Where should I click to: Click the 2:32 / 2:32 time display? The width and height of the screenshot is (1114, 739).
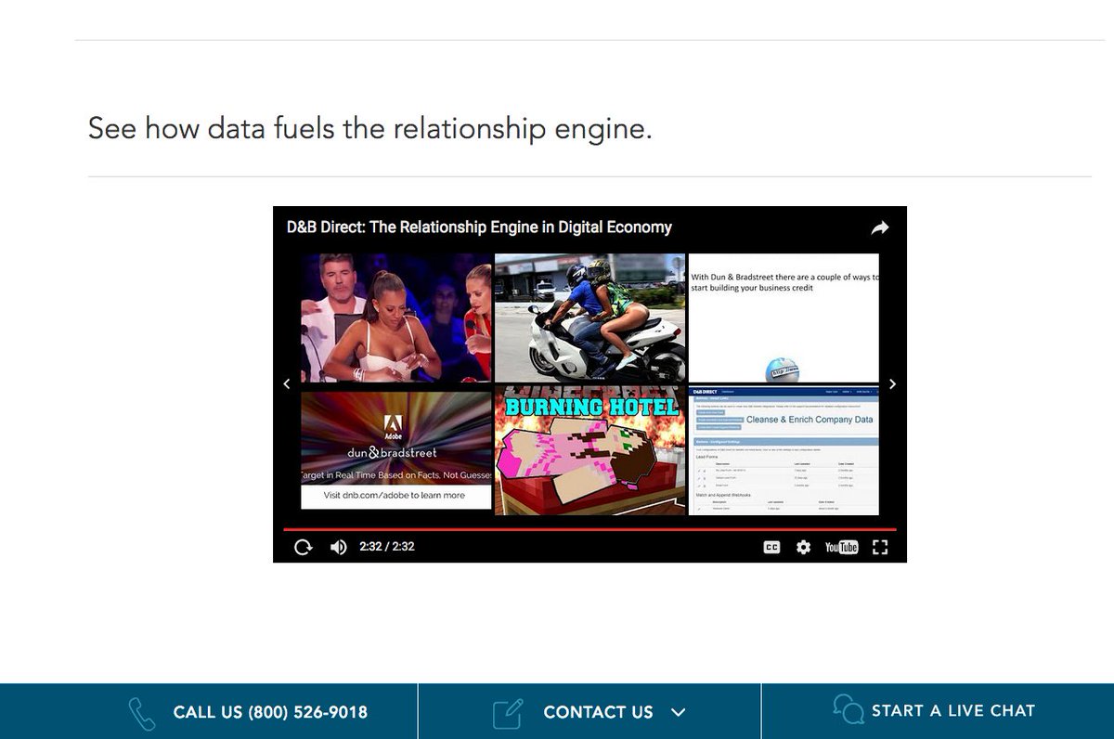(387, 547)
